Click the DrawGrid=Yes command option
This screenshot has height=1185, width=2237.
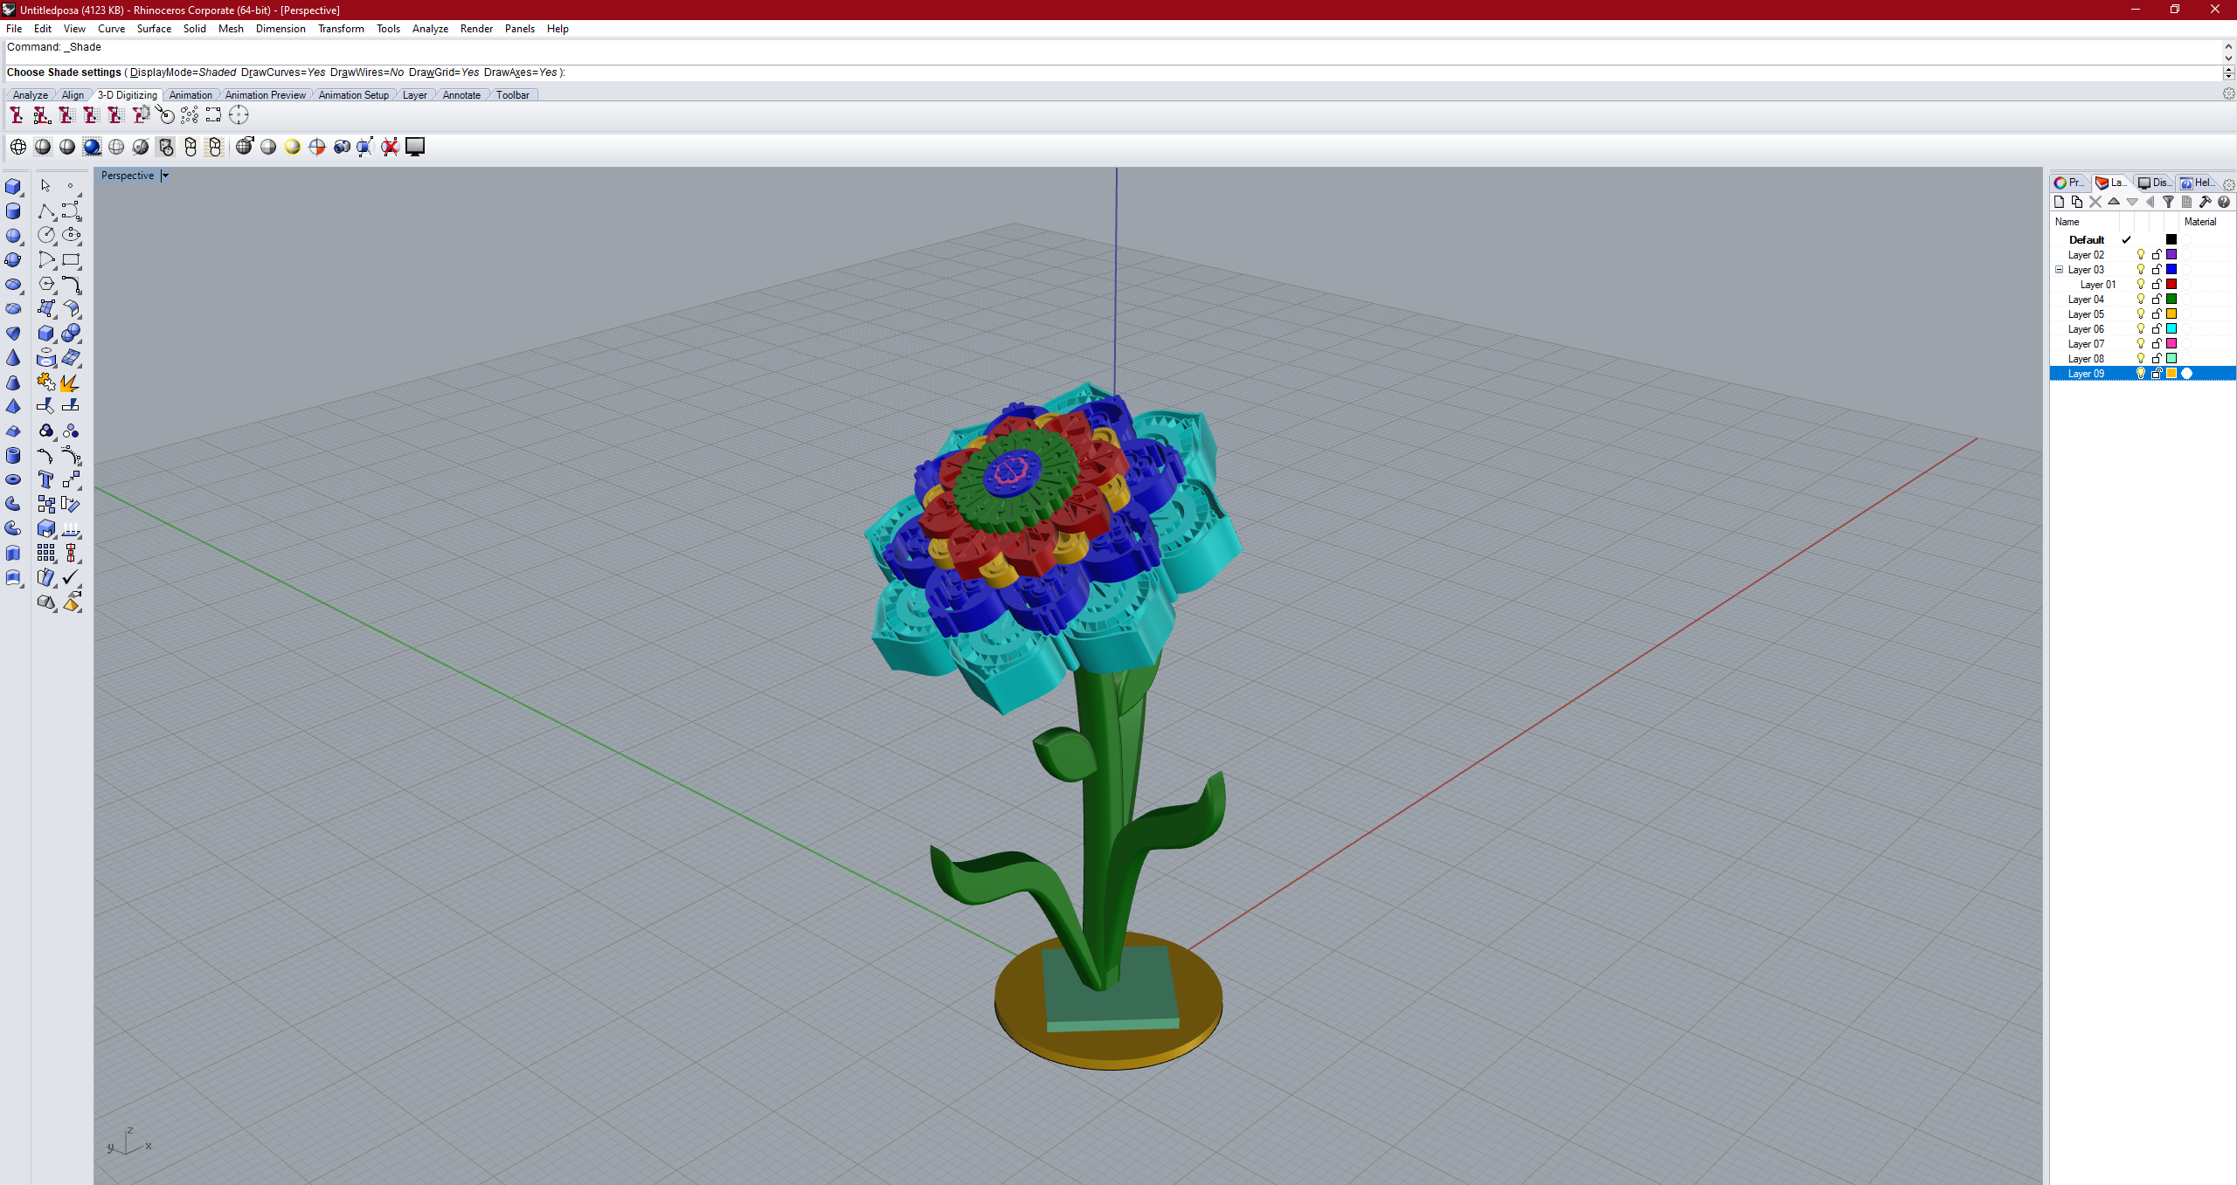coord(444,72)
